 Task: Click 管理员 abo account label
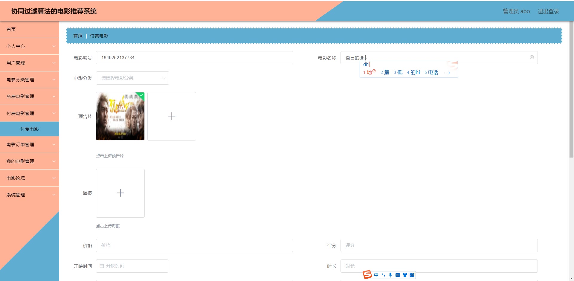[516, 11]
